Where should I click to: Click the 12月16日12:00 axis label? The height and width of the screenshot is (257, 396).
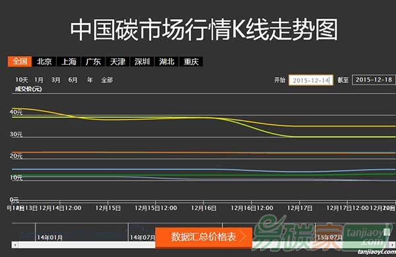click(x=252, y=208)
